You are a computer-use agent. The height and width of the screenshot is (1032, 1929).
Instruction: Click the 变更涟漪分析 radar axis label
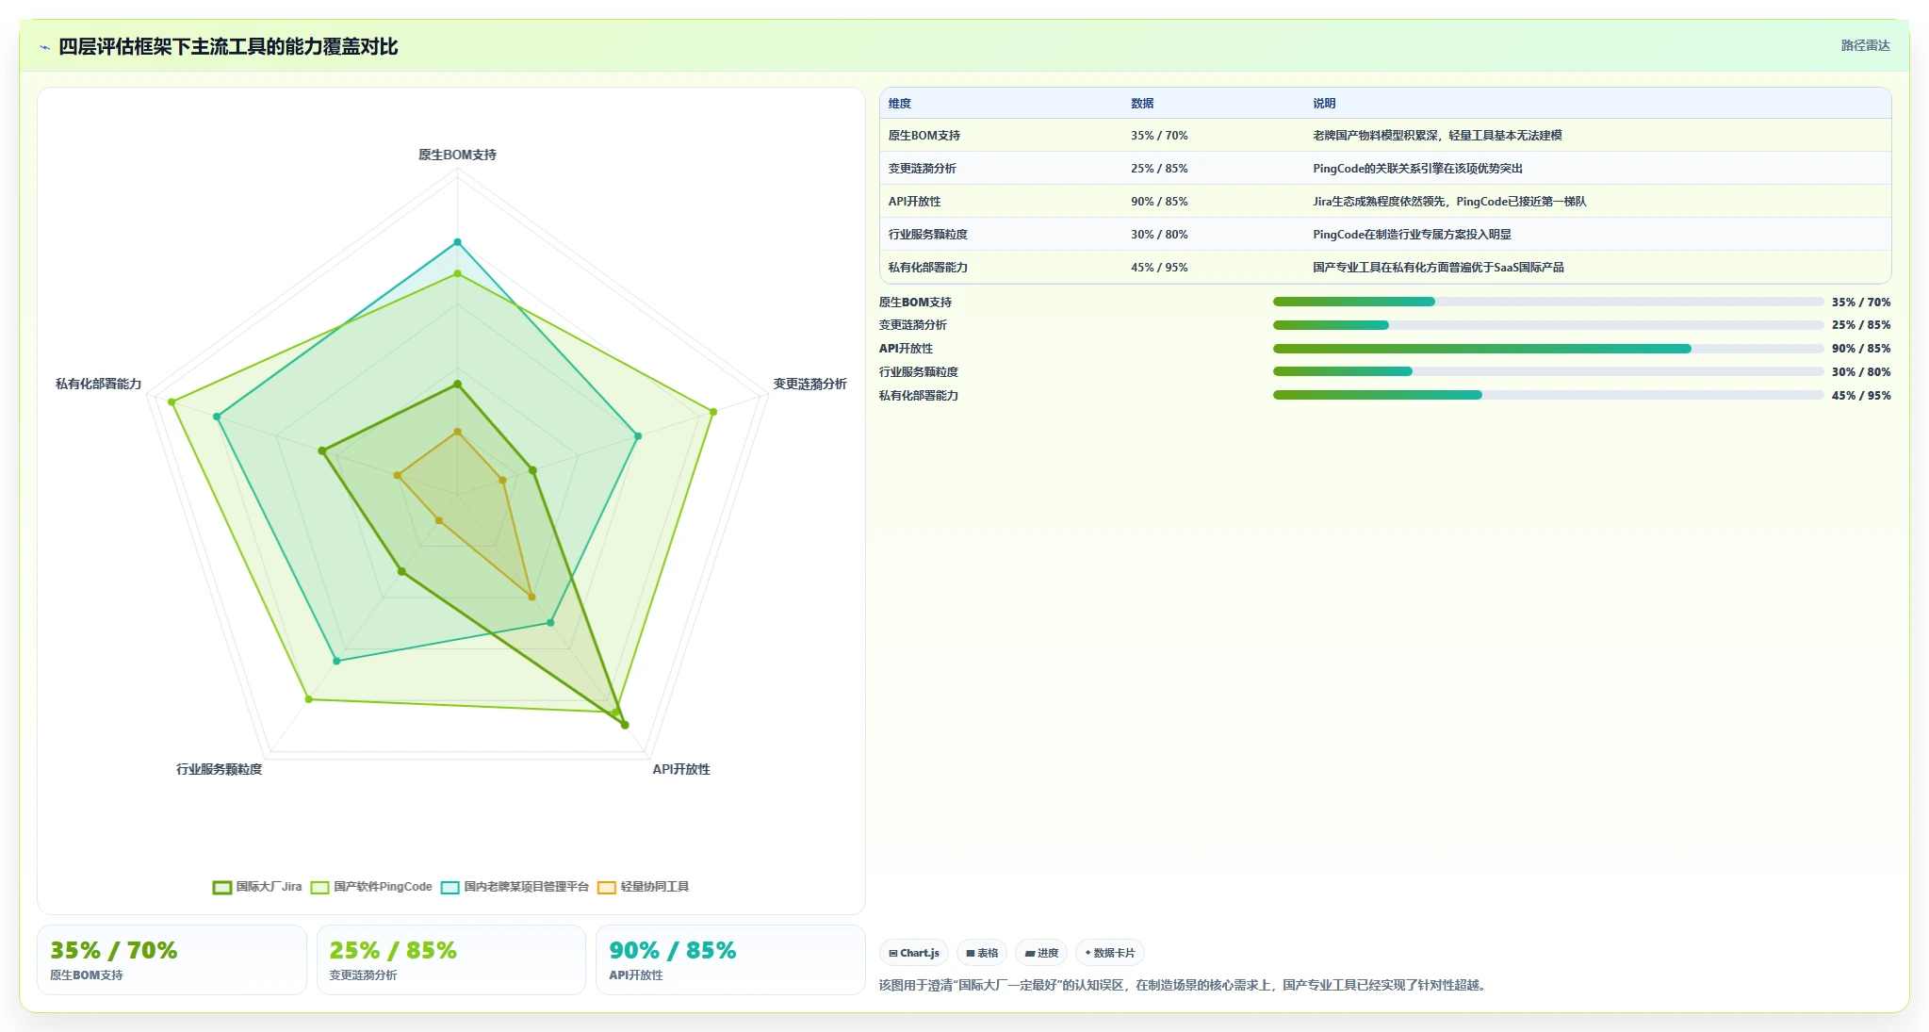pos(809,384)
